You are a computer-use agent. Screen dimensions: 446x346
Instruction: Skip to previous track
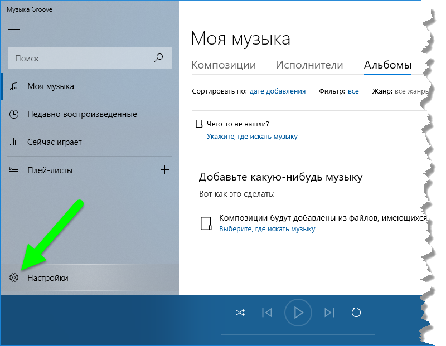[267, 313]
